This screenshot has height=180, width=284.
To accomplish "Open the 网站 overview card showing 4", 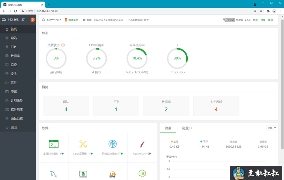I will pos(66,106).
